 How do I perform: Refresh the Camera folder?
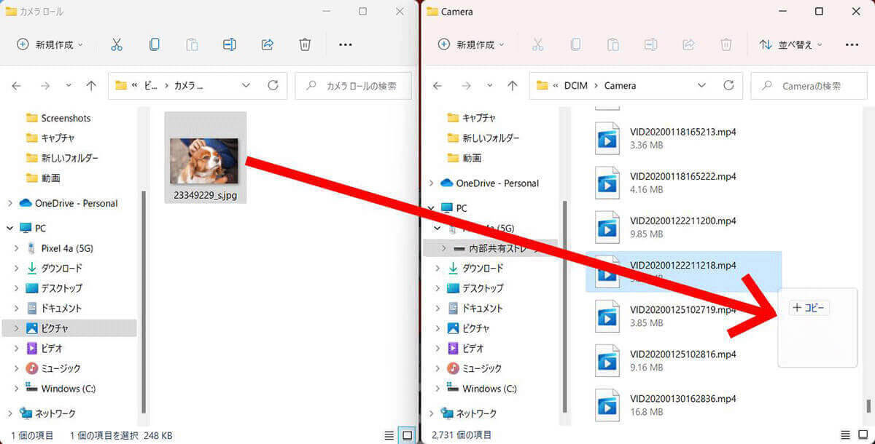pyautogui.click(x=728, y=85)
